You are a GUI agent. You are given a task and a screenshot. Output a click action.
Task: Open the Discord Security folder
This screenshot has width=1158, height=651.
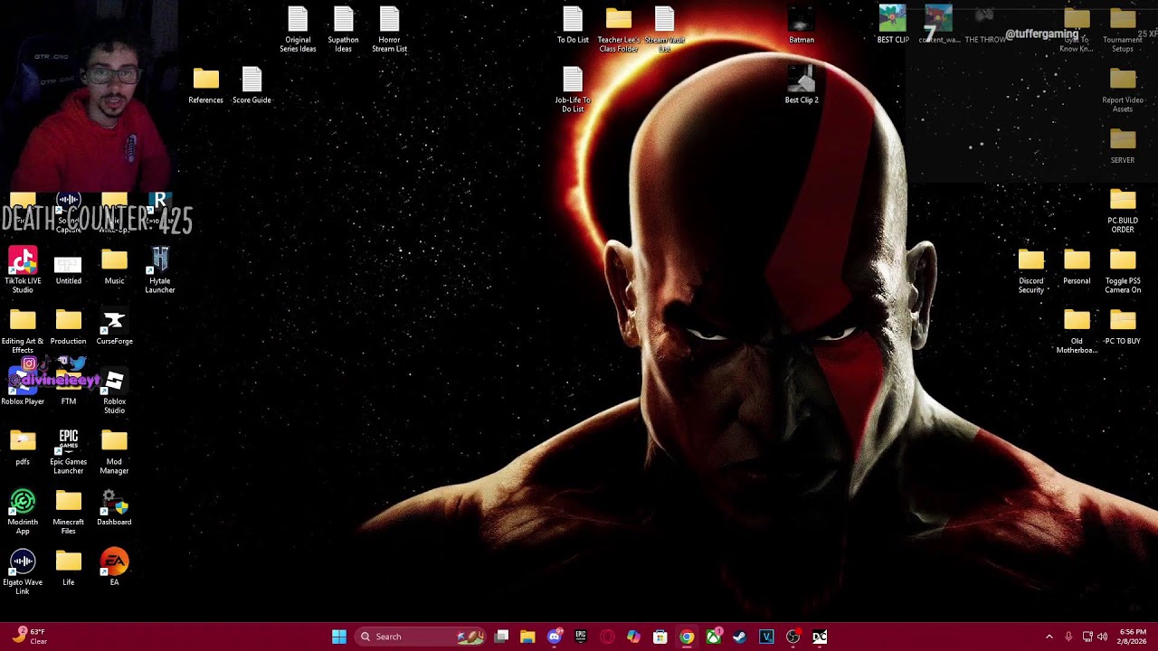[x=1031, y=270]
